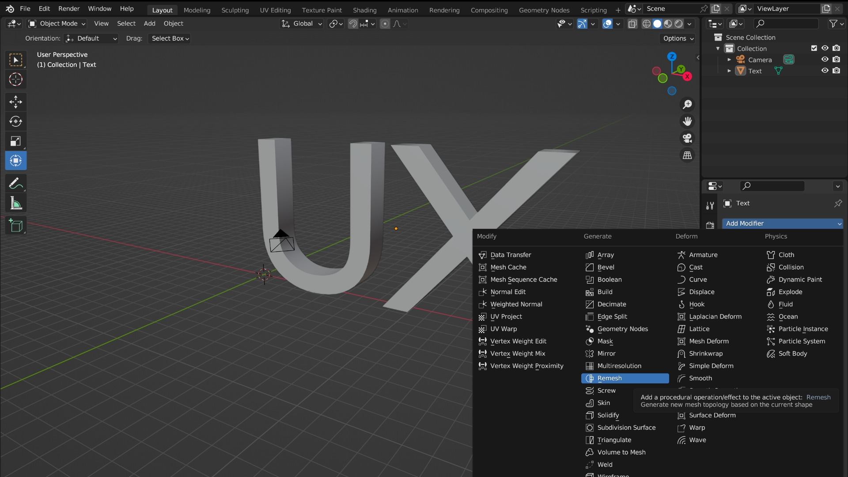Toggle X-Ray viewport mode
The image size is (848, 477).
tap(632, 24)
